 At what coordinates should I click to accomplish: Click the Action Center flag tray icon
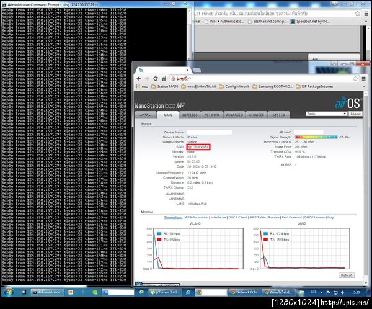pos(329,292)
